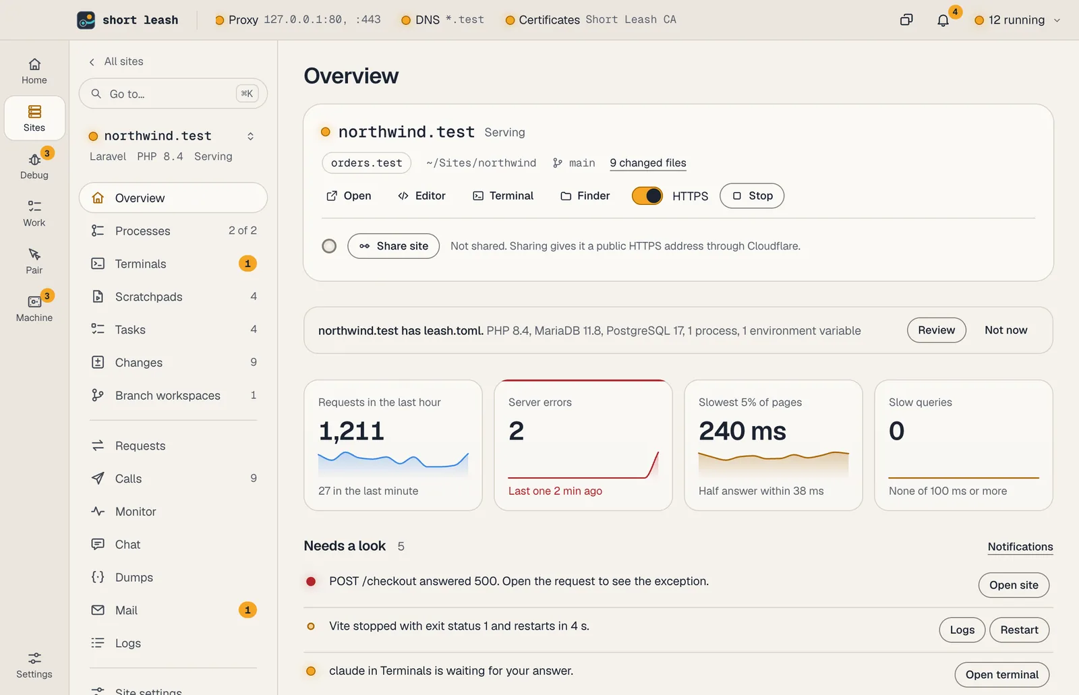Viewport: 1079px width, 695px height.
Task: Reveal the site in Finder
Action: point(585,196)
